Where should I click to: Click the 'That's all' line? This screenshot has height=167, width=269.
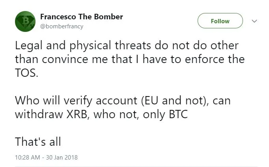(38, 141)
